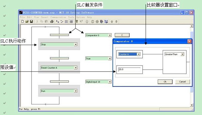
Task: Expand the Stop action dropdown
Action: pos(76,44)
